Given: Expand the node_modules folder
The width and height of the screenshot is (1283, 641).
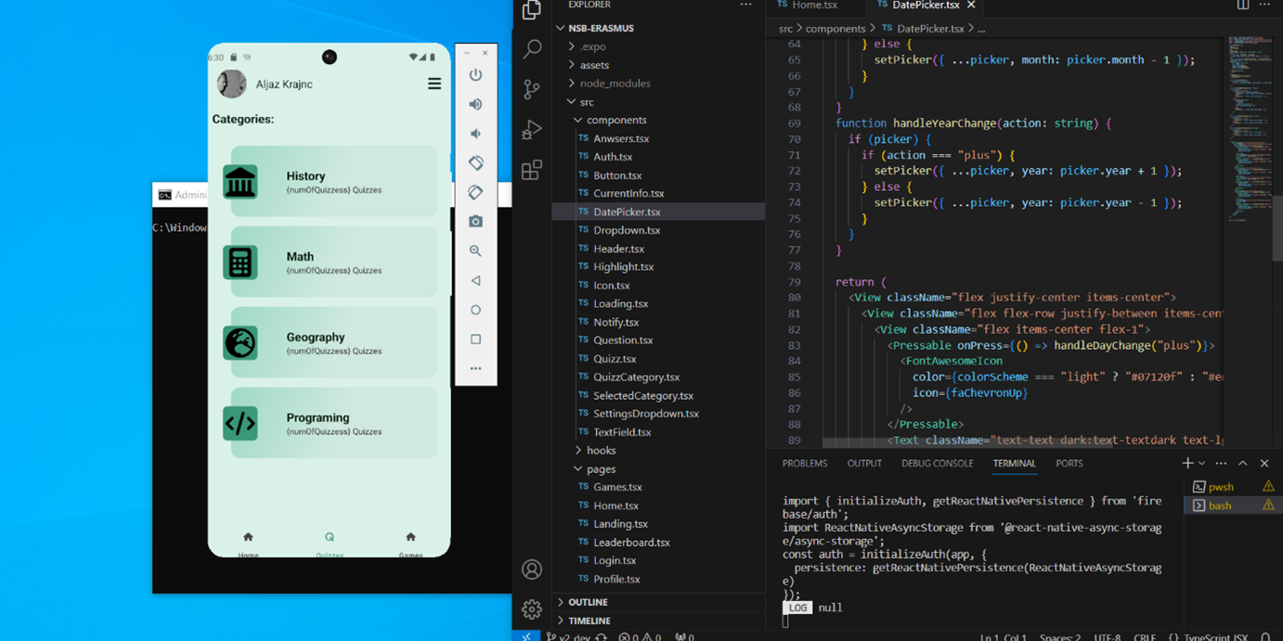Looking at the screenshot, I should 615,83.
